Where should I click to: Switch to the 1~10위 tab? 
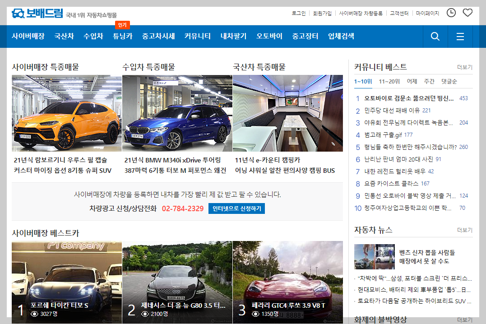pyautogui.click(x=364, y=81)
